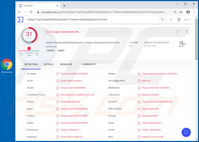Click the file hash text in summary

82,43
